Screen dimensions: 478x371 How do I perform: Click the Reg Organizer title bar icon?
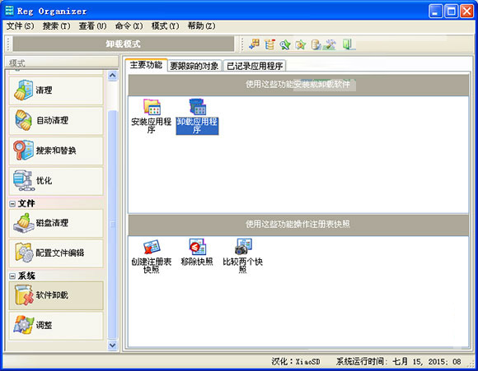pos(9,11)
